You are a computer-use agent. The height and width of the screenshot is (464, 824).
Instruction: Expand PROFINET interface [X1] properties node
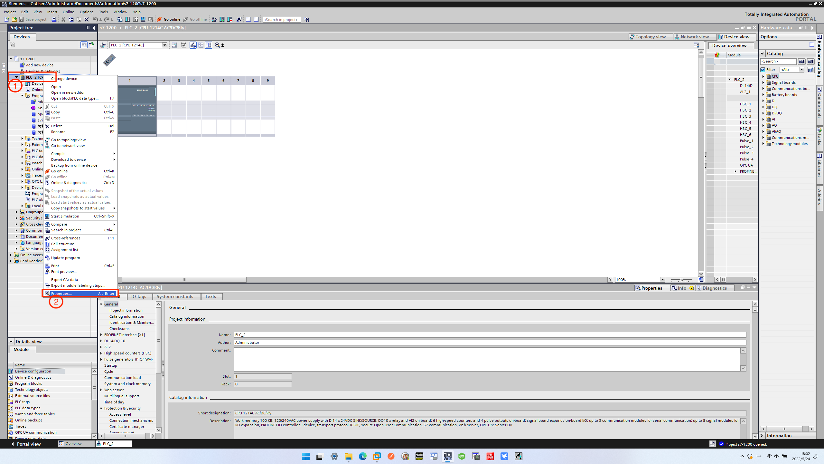point(101,335)
